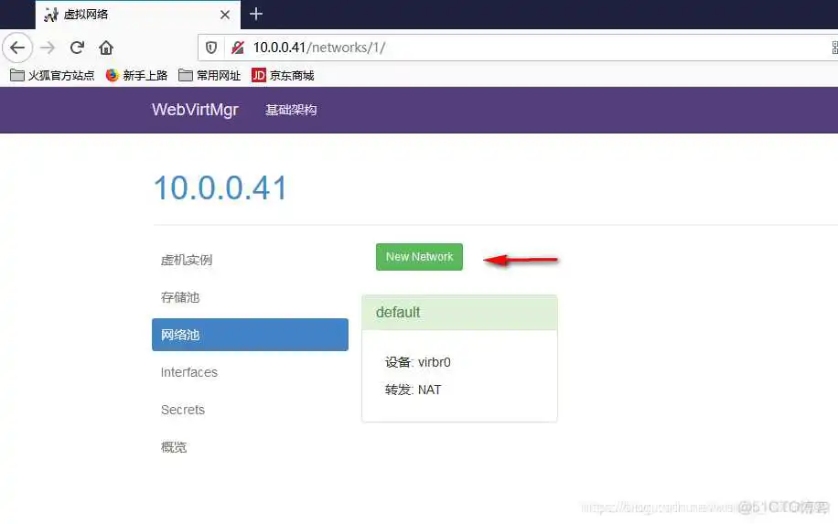Click the browser Forward arrow button
This screenshot has width=838, height=524.
(48, 48)
